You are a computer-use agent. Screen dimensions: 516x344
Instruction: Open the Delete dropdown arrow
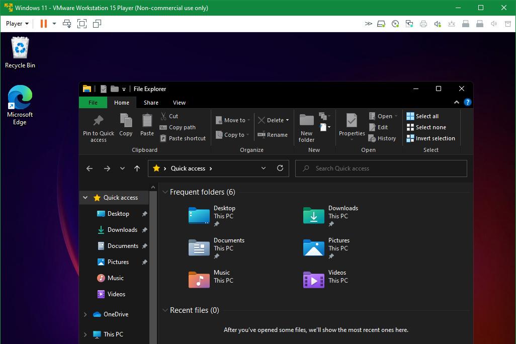tap(287, 120)
